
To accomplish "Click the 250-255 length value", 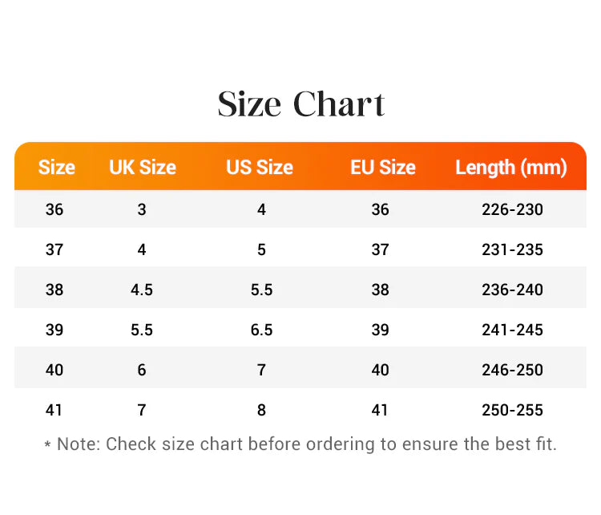I will point(513,410).
